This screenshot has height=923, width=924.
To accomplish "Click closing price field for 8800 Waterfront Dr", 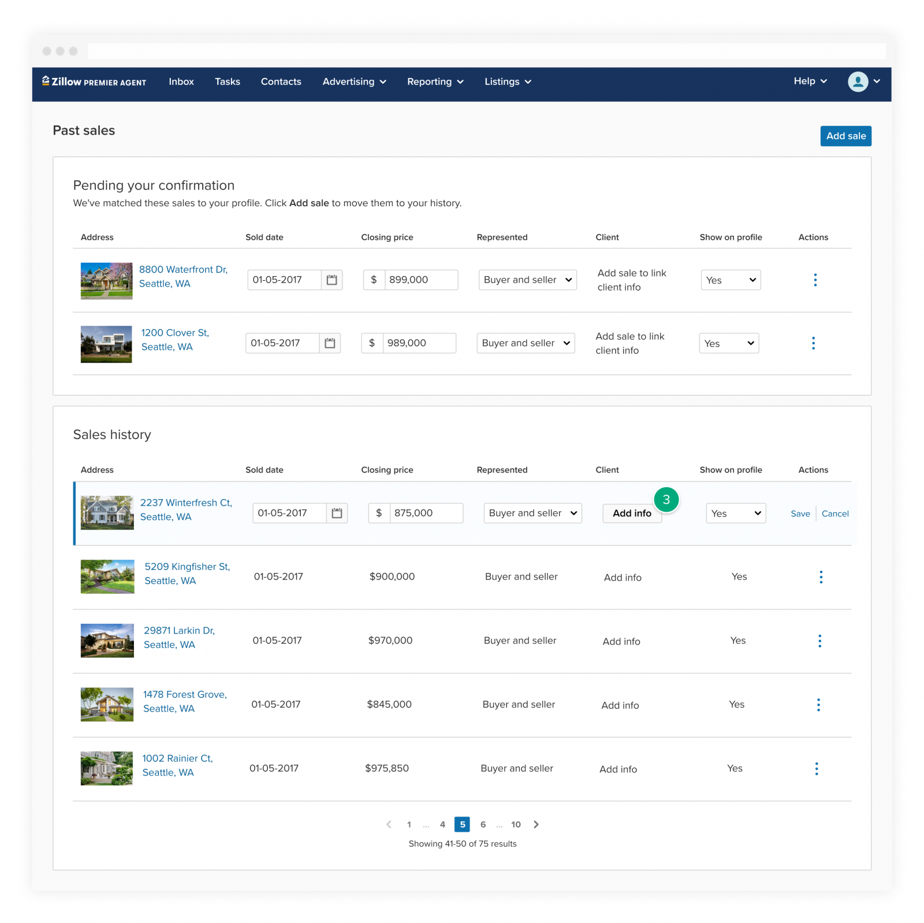I will pyautogui.click(x=420, y=280).
